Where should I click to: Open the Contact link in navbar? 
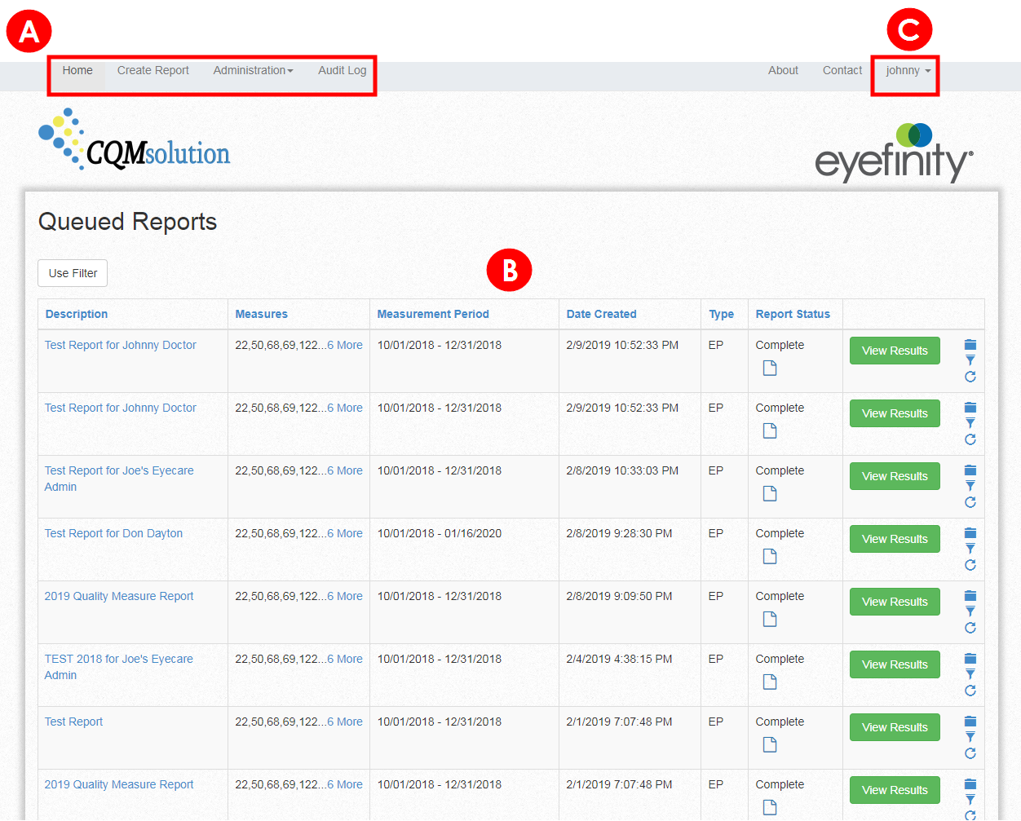pyautogui.click(x=842, y=71)
